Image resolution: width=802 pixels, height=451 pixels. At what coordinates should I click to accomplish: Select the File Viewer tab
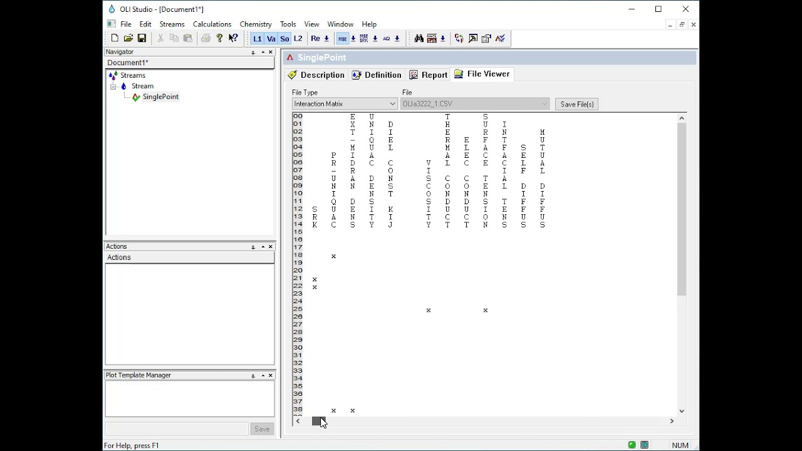click(x=482, y=75)
